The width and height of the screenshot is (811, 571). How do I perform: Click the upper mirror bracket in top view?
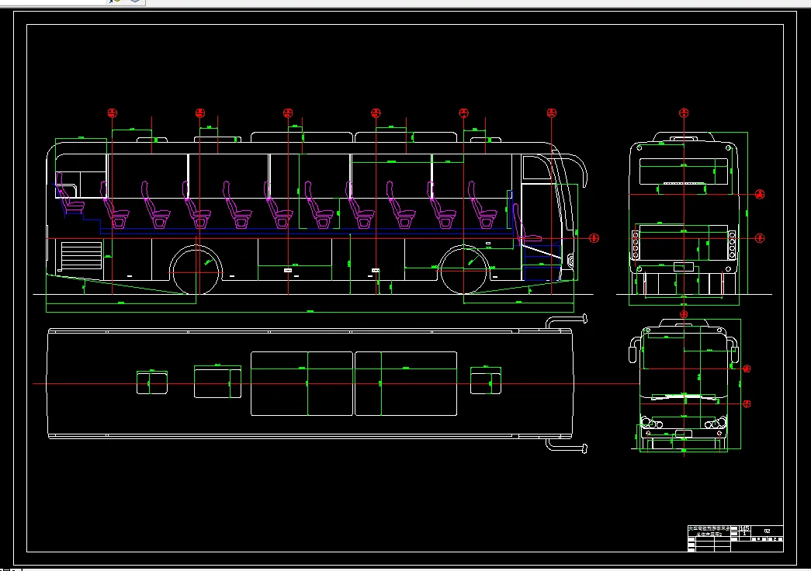[x=567, y=320]
